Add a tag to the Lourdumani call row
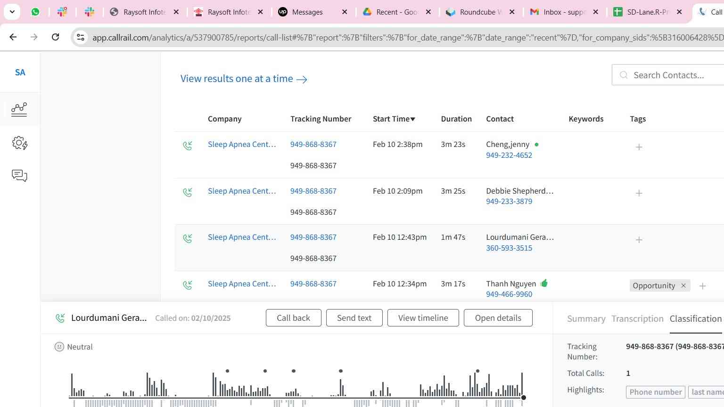Screen dimensions: 724x407 (x=639, y=240)
